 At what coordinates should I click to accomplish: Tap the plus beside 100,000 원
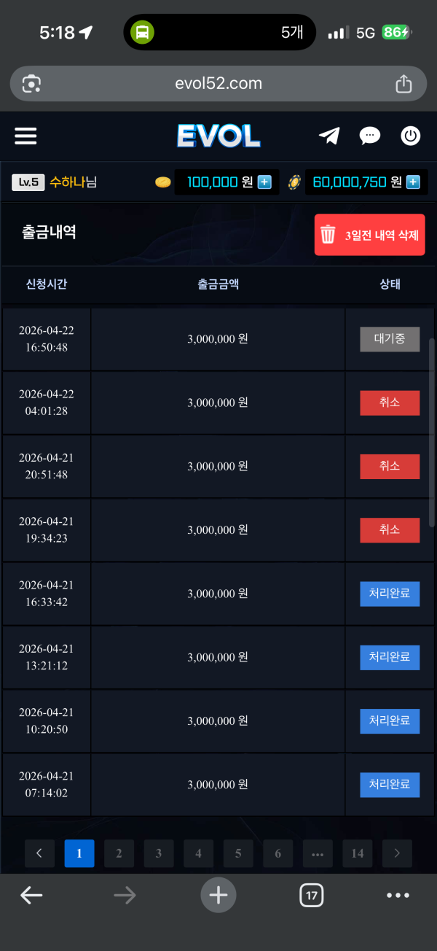pos(264,182)
